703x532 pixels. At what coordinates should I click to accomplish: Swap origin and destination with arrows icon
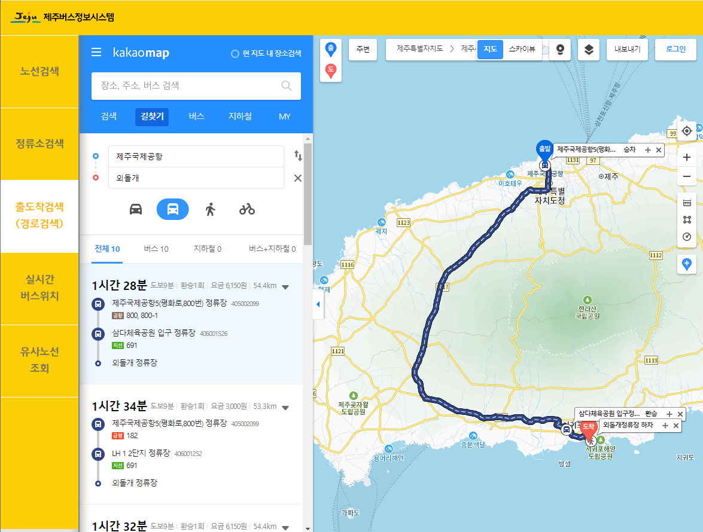(x=298, y=156)
